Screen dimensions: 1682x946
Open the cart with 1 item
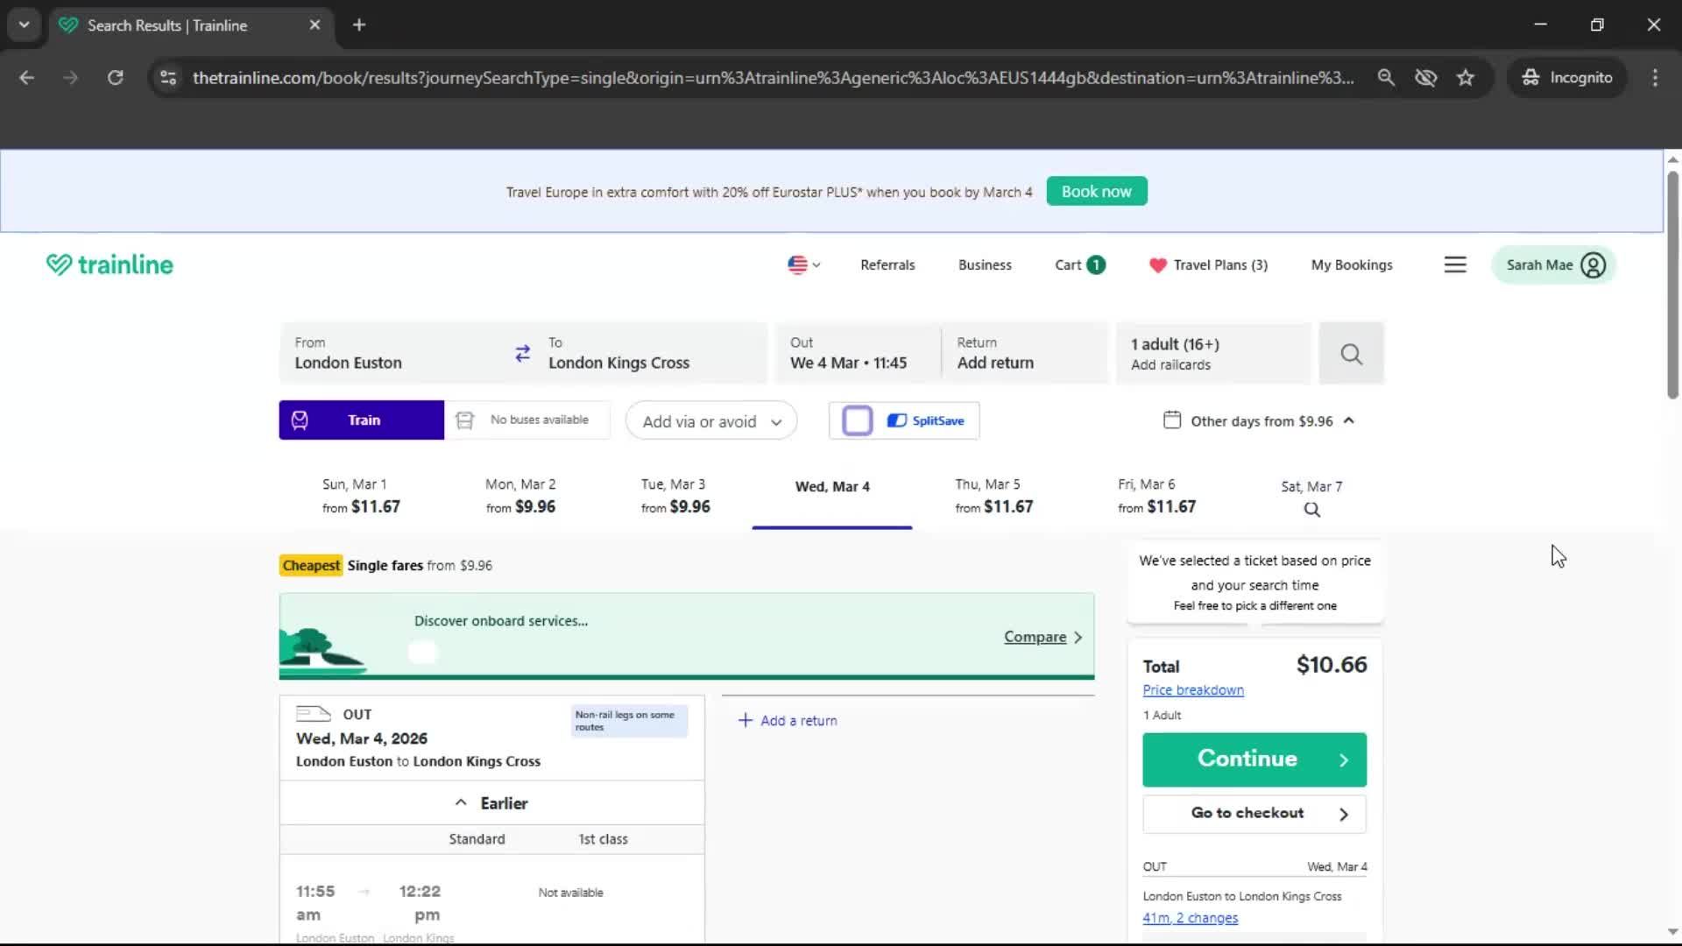tap(1078, 265)
